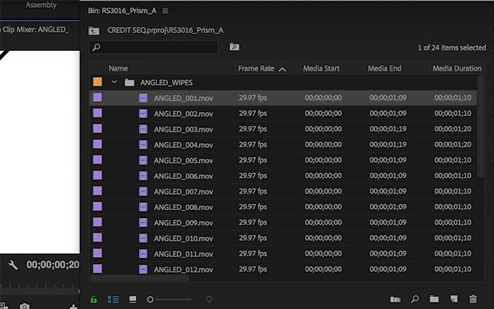
Task: Click the Export Frame camera icon
Action: coord(24,306)
